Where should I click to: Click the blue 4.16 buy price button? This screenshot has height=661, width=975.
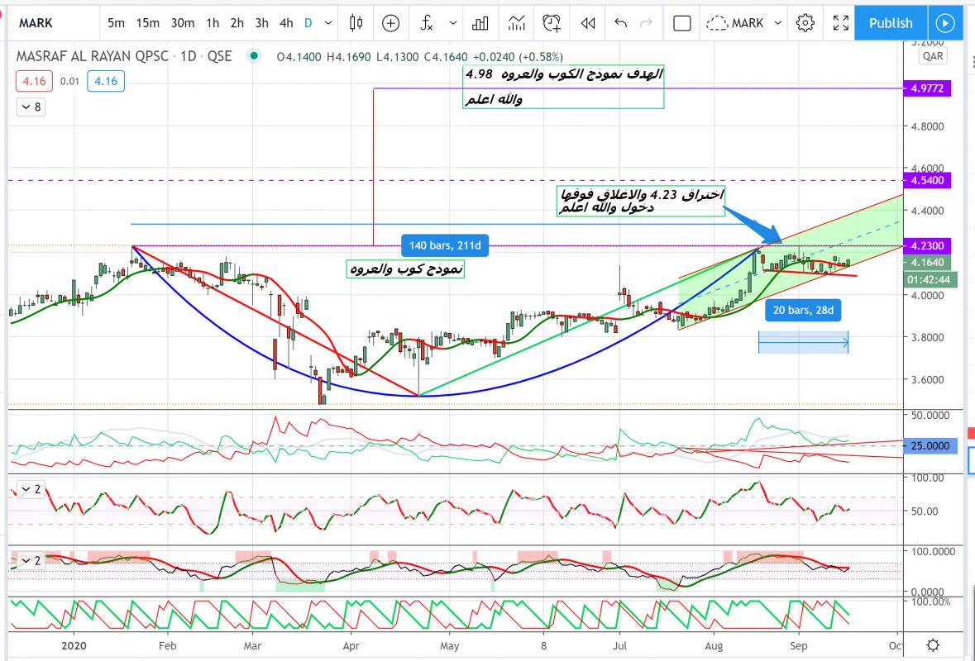click(x=106, y=81)
